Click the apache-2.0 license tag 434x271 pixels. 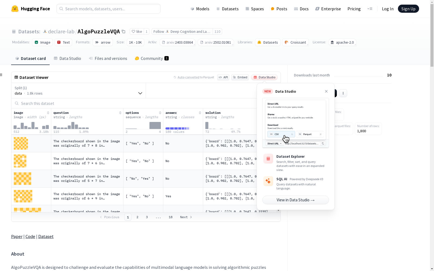coord(342,42)
